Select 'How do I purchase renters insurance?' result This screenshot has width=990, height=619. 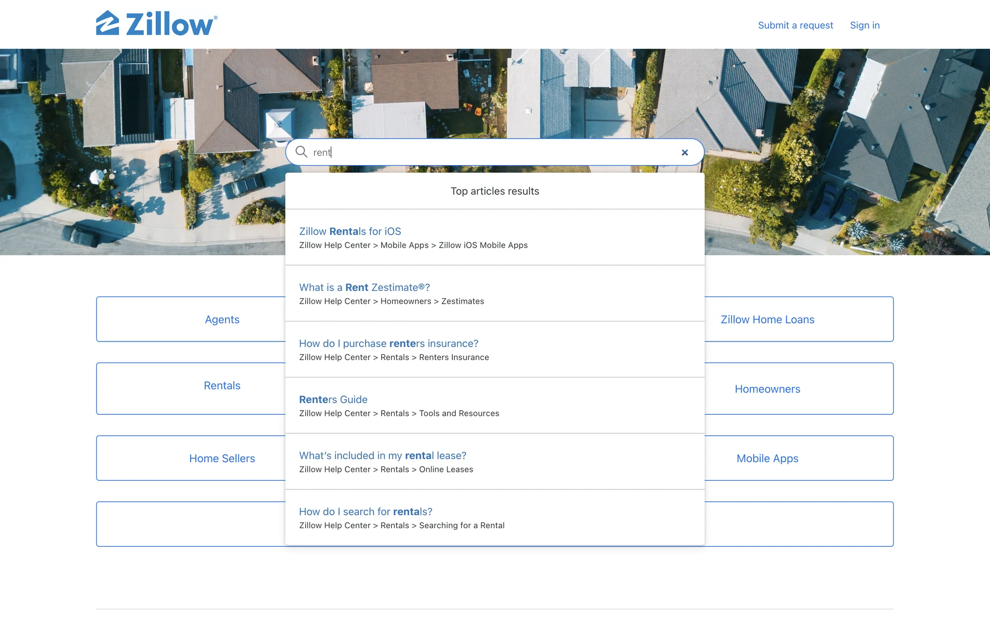[x=388, y=344]
